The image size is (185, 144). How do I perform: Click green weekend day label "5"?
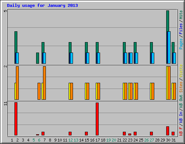click(x=34, y=140)
